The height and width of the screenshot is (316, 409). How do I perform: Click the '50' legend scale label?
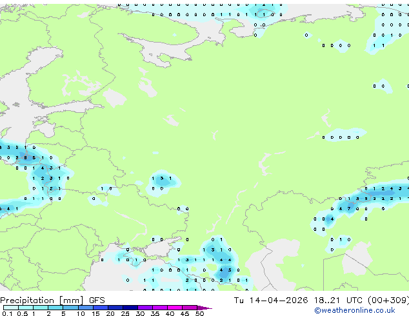point(199,313)
